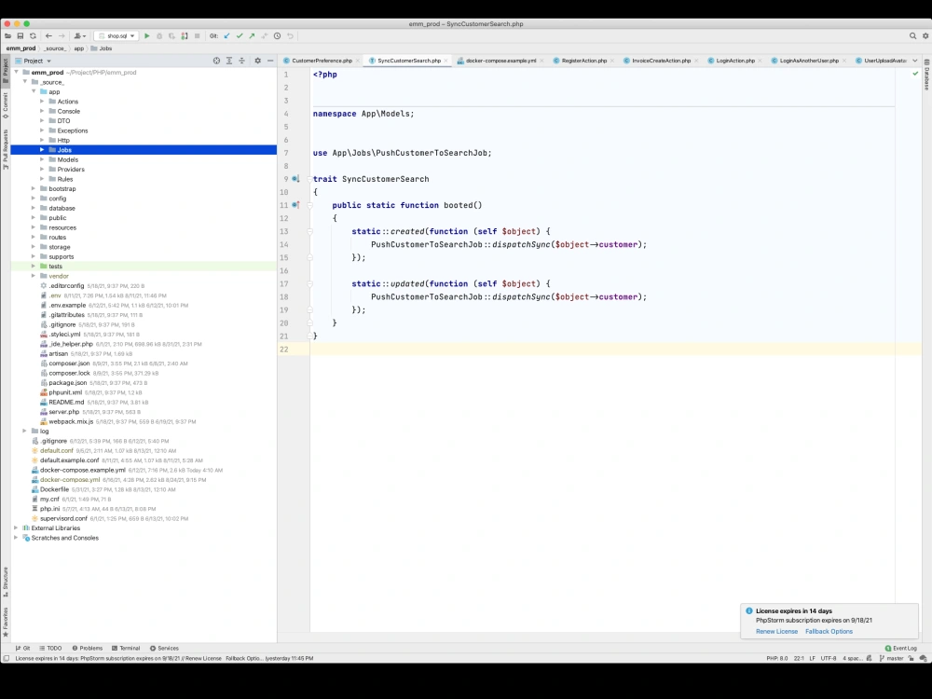Image resolution: width=932 pixels, height=699 pixels.
Task: Open Git Show History clock icon
Action: [277, 36]
